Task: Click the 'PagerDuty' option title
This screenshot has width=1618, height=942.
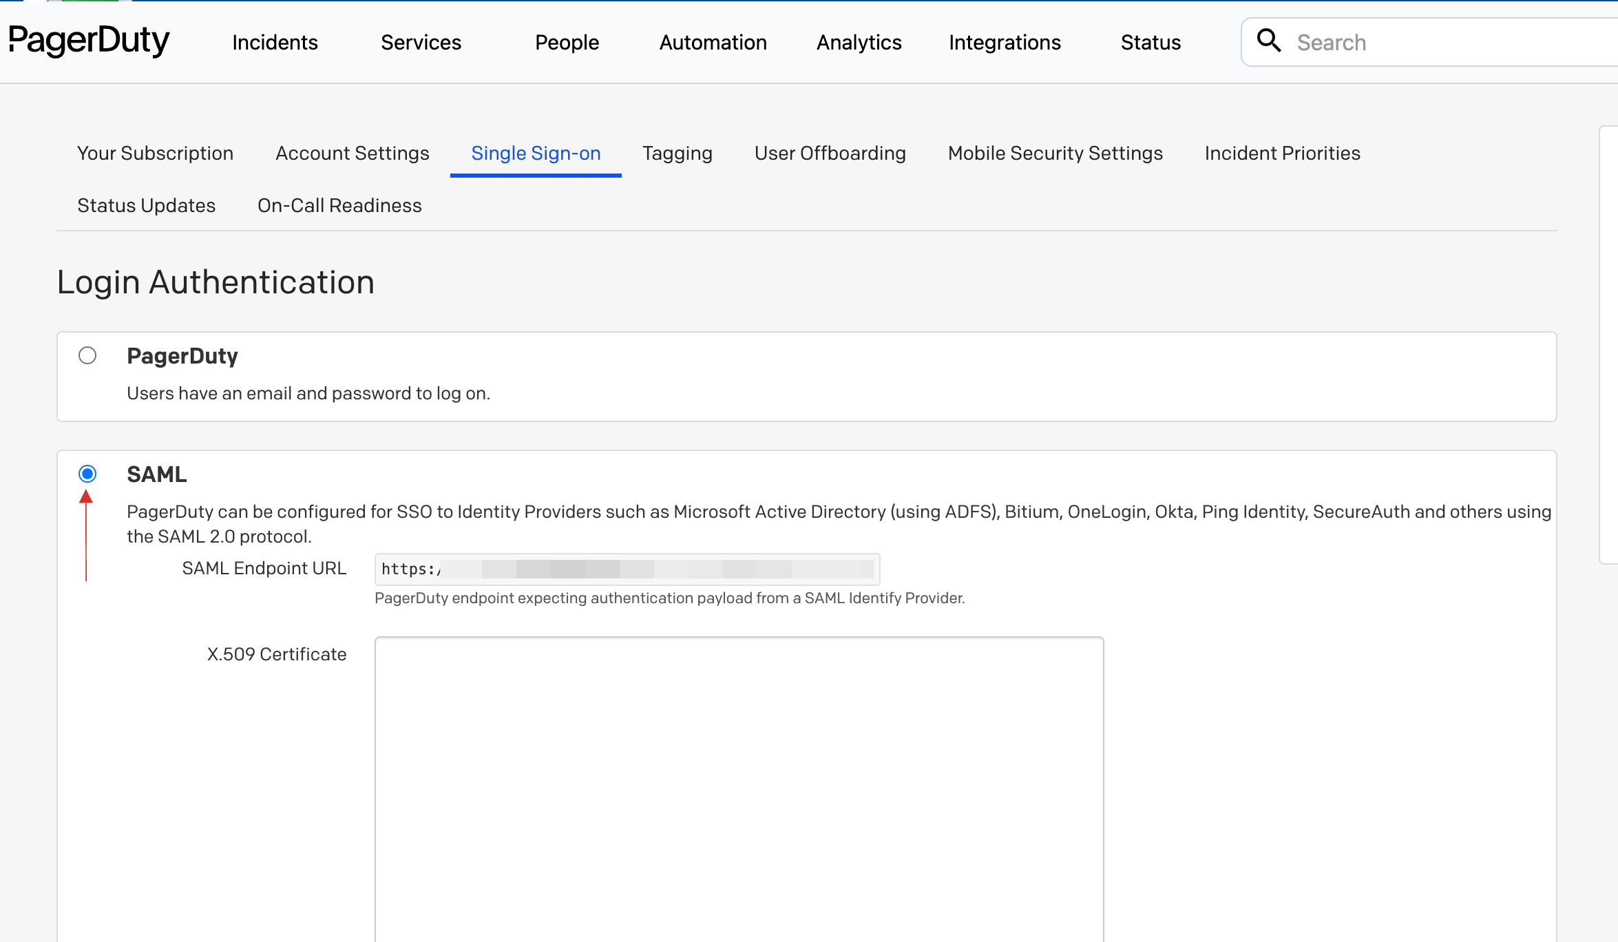Action: click(x=182, y=356)
